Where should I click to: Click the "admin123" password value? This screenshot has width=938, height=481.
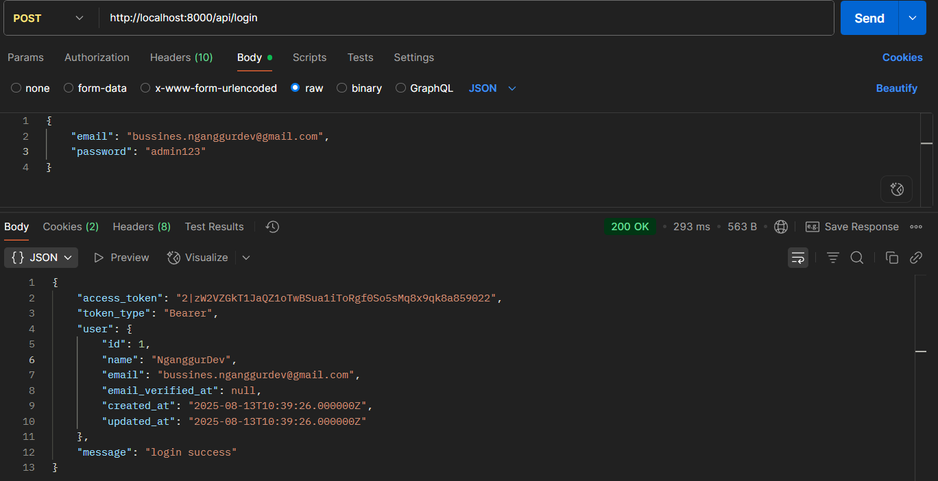click(x=176, y=151)
